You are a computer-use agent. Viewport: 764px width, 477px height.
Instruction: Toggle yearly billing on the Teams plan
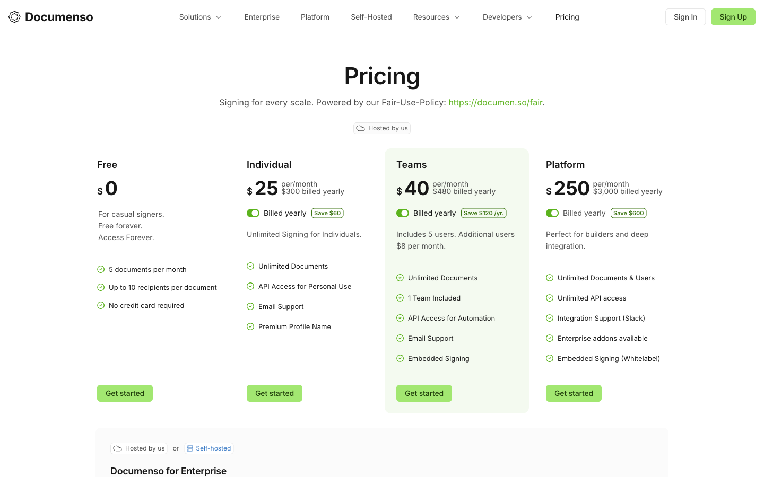tap(403, 213)
